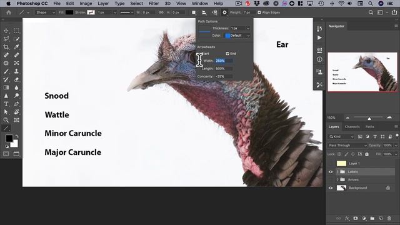Select the Dodge tool
400x225 pixels.
(x=17, y=96)
